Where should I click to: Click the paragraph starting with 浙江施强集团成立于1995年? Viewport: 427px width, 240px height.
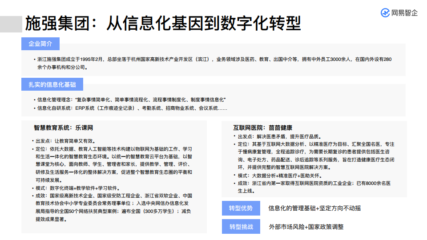[x=213, y=63]
